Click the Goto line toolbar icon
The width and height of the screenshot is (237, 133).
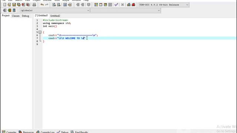coord(70,5)
